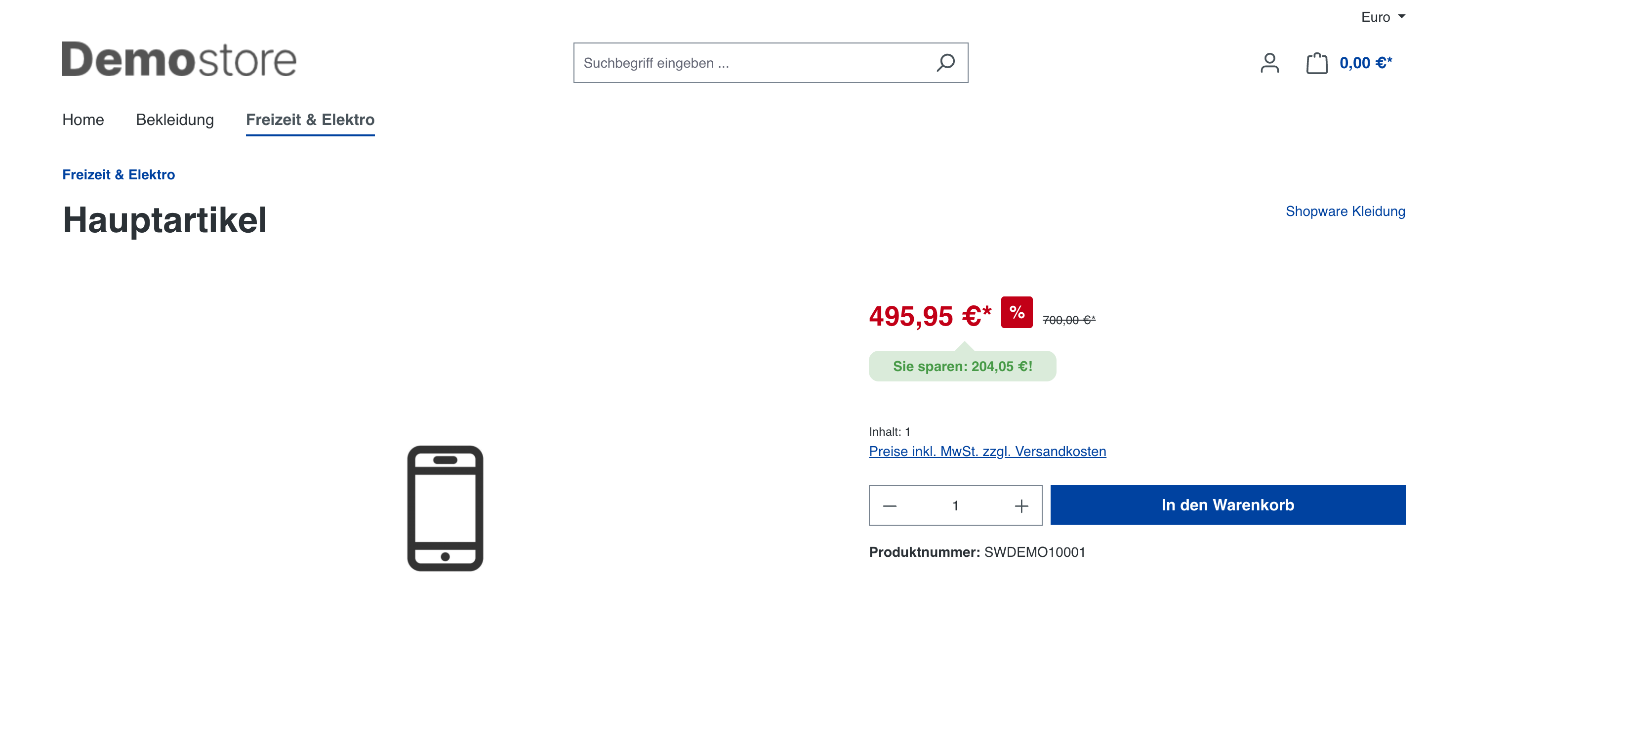Image resolution: width=1630 pixels, height=751 pixels.
Task: Click Preise inkl. MwSt. zzgl. Versandkosten link
Action: point(987,451)
